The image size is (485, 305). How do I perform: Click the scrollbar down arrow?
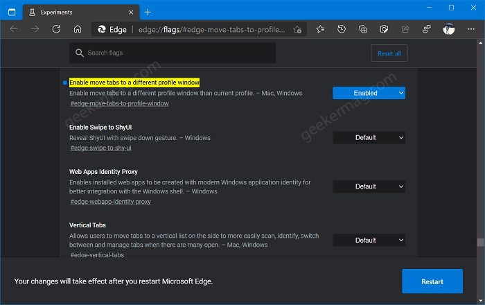coord(480,300)
